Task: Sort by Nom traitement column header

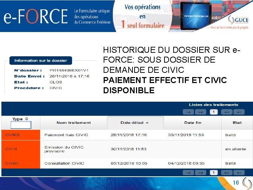Action: click(73, 123)
